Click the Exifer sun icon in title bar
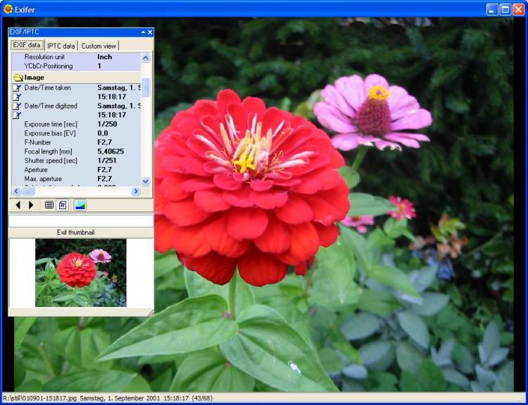This screenshot has width=528, height=405. [8, 8]
